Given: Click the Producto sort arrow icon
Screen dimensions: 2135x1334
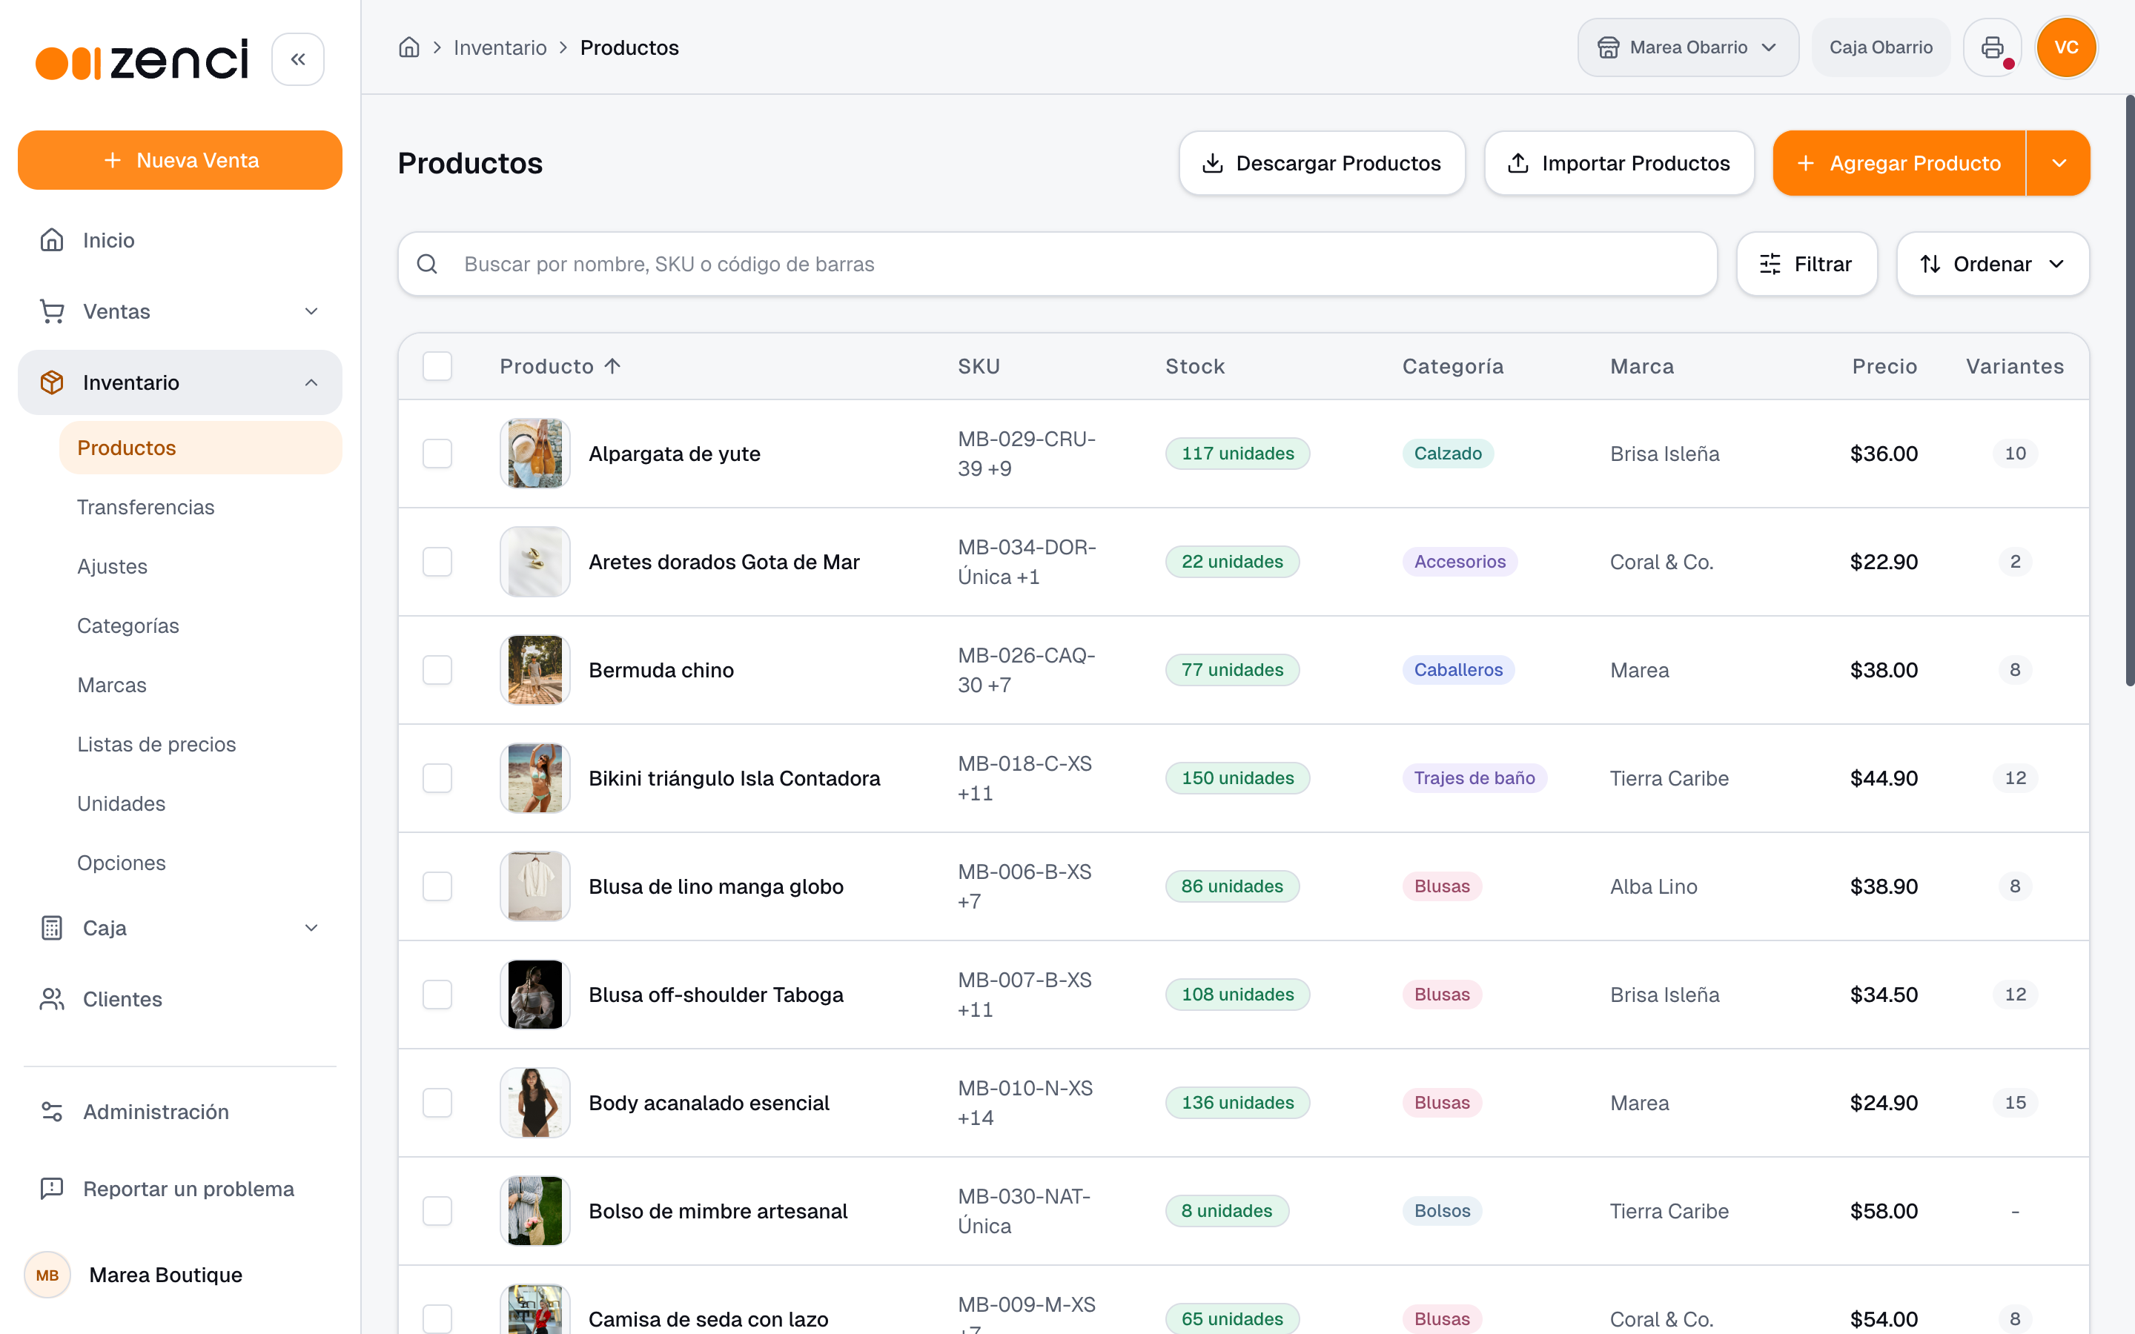Looking at the screenshot, I should [x=612, y=365].
